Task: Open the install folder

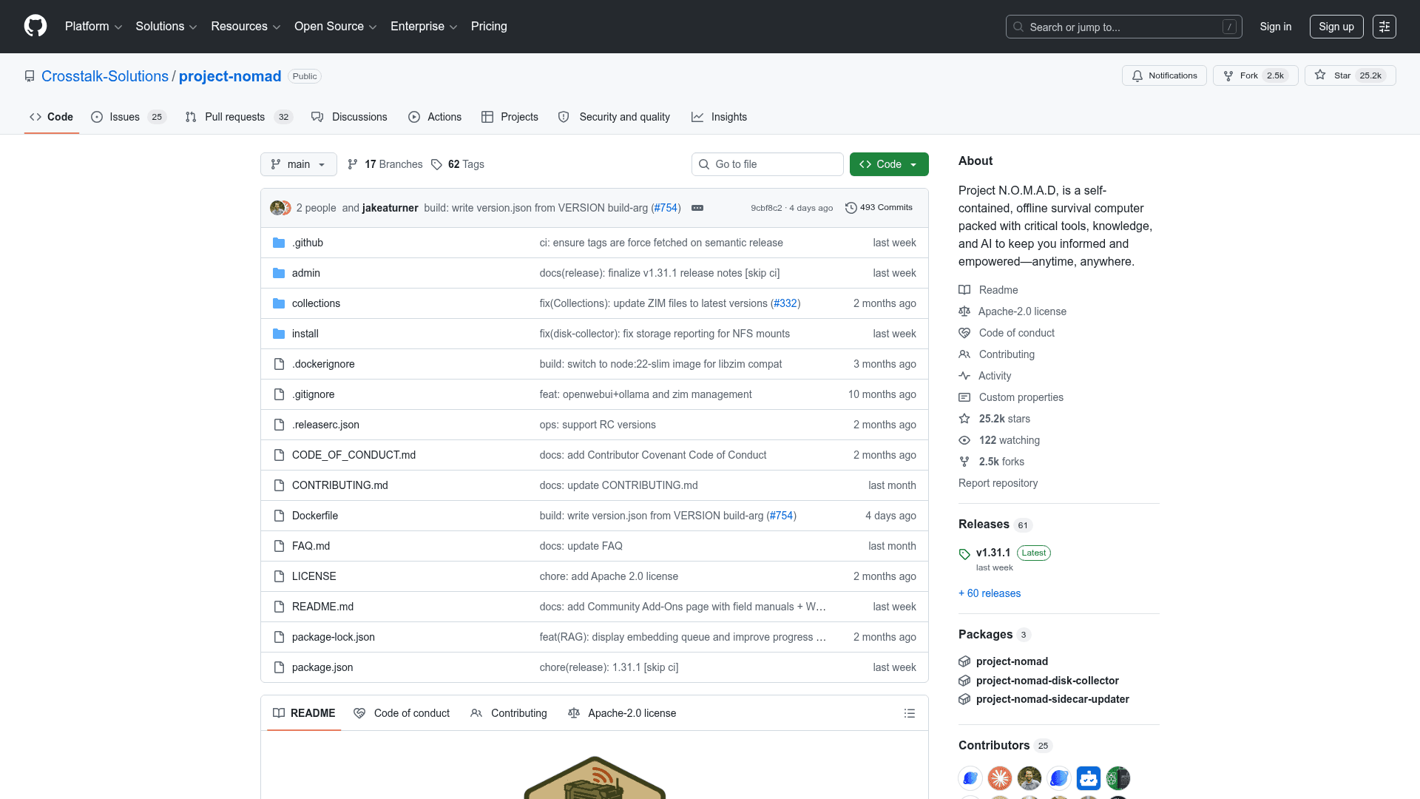Action: tap(305, 334)
